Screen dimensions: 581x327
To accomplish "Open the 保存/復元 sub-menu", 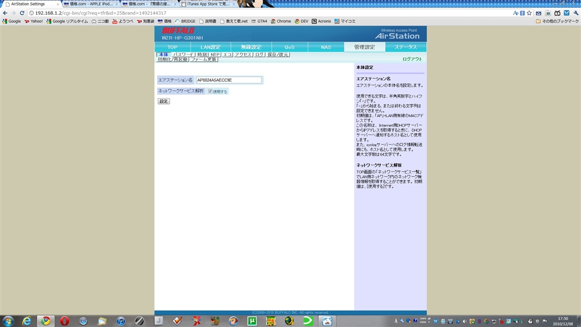I will (278, 54).
